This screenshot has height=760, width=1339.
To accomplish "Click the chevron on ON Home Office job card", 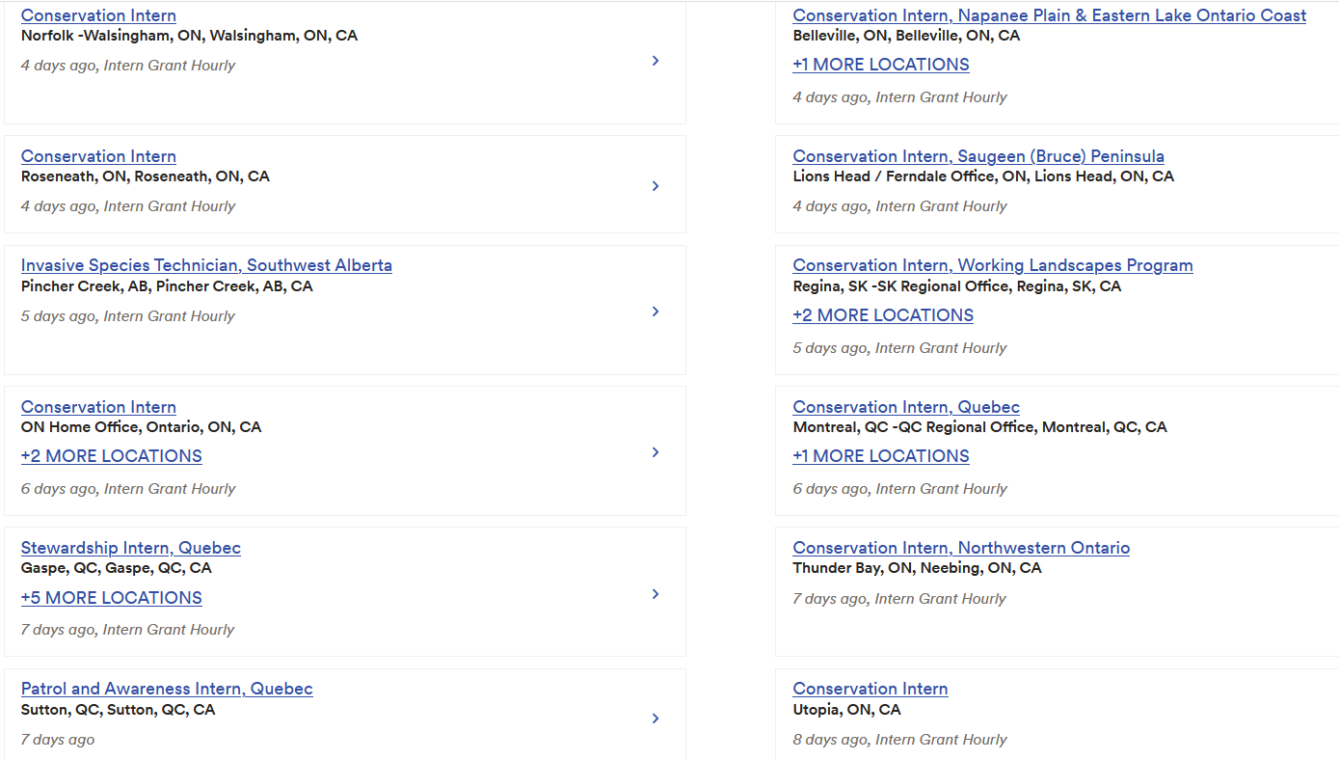I will (x=656, y=452).
